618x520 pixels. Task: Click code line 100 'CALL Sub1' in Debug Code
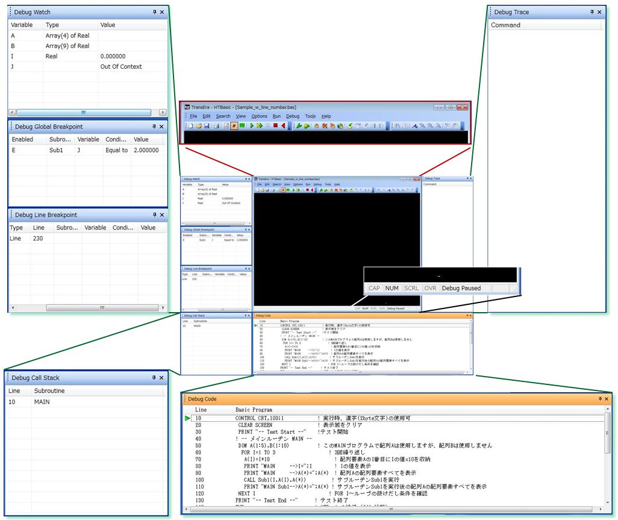(x=398, y=480)
